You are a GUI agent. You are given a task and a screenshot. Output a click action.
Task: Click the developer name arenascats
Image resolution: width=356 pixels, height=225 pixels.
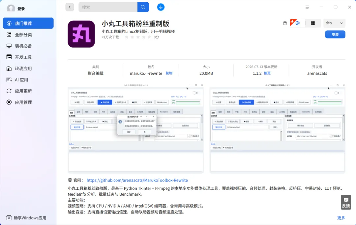(317, 73)
